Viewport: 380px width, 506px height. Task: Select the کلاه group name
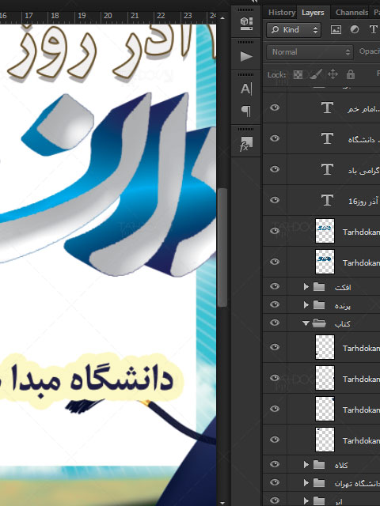tap(341, 466)
